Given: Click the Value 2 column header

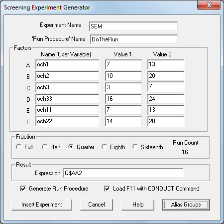Looking at the screenshot, I should (162, 54).
